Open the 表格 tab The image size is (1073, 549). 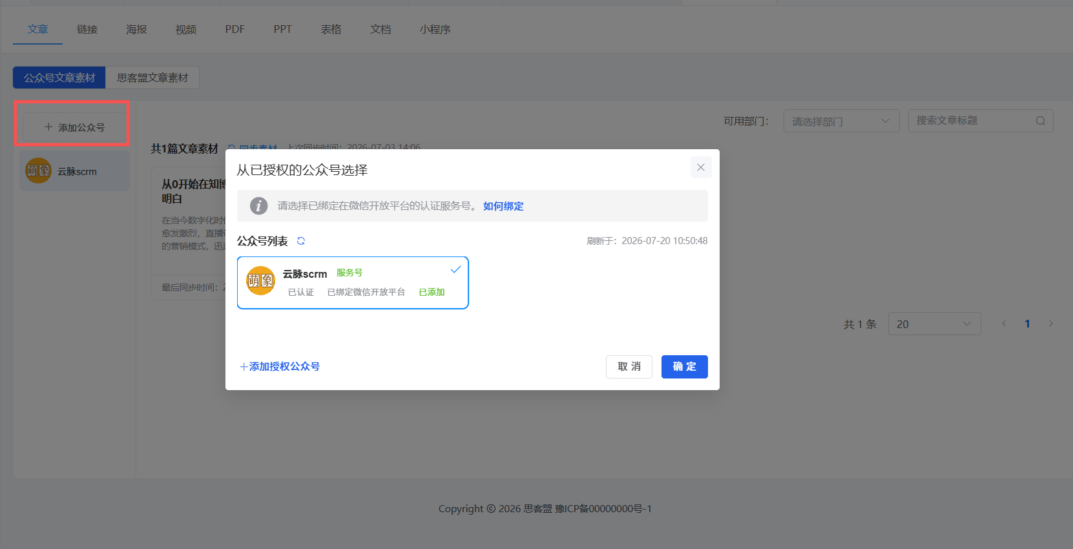(331, 30)
